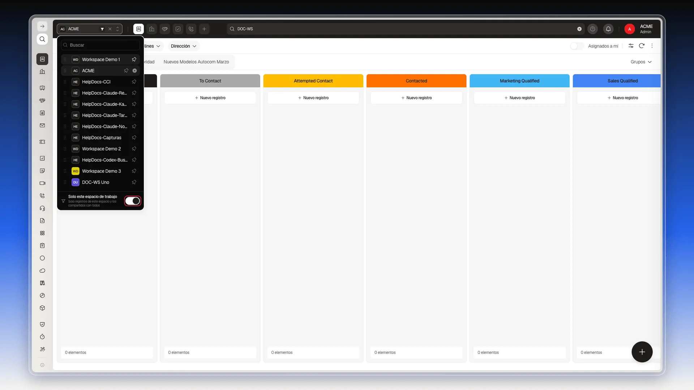Toggle the 'Asignados a mí' switch

tap(577, 46)
